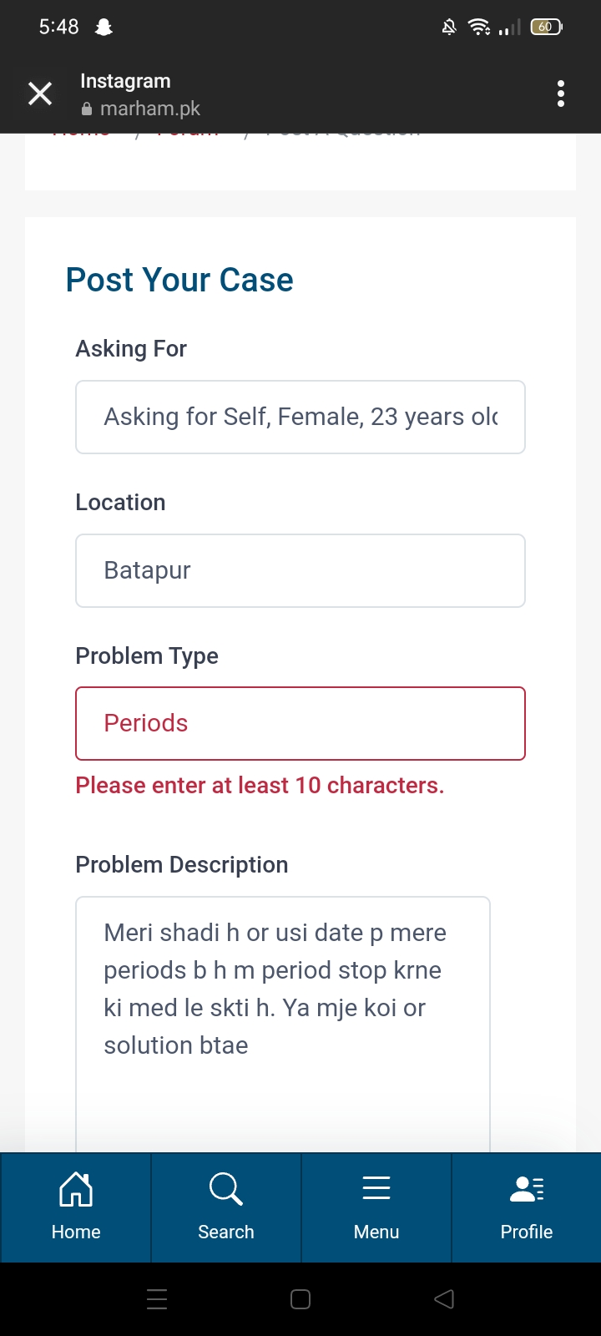This screenshot has width=601, height=1336.
Task: Tap the marham.pk site address
Action: tap(150, 109)
